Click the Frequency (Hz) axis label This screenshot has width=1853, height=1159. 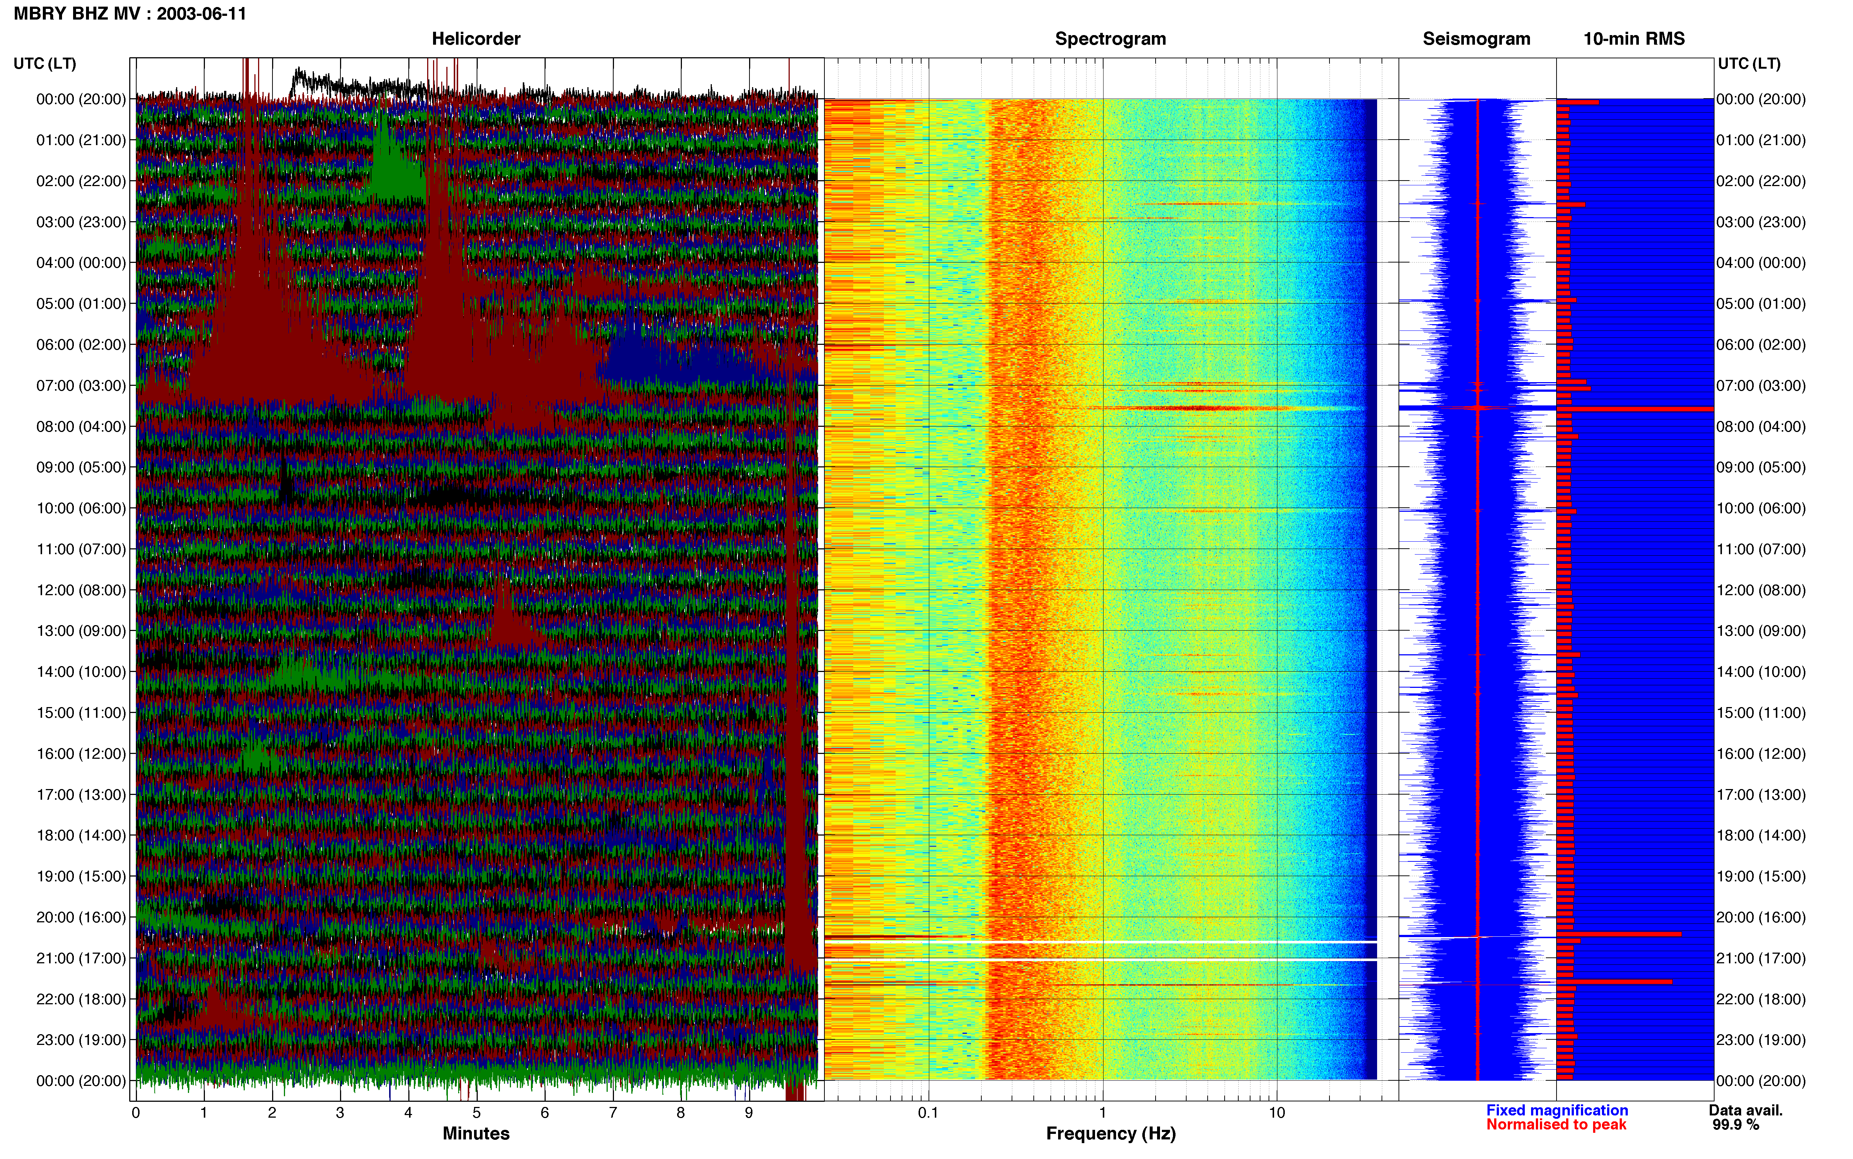[1111, 1133]
